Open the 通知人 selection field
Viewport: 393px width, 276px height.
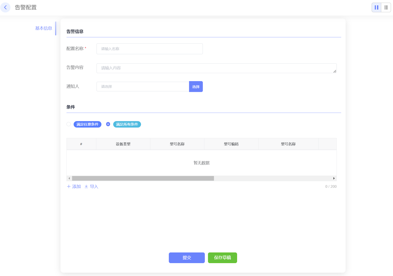(143, 87)
